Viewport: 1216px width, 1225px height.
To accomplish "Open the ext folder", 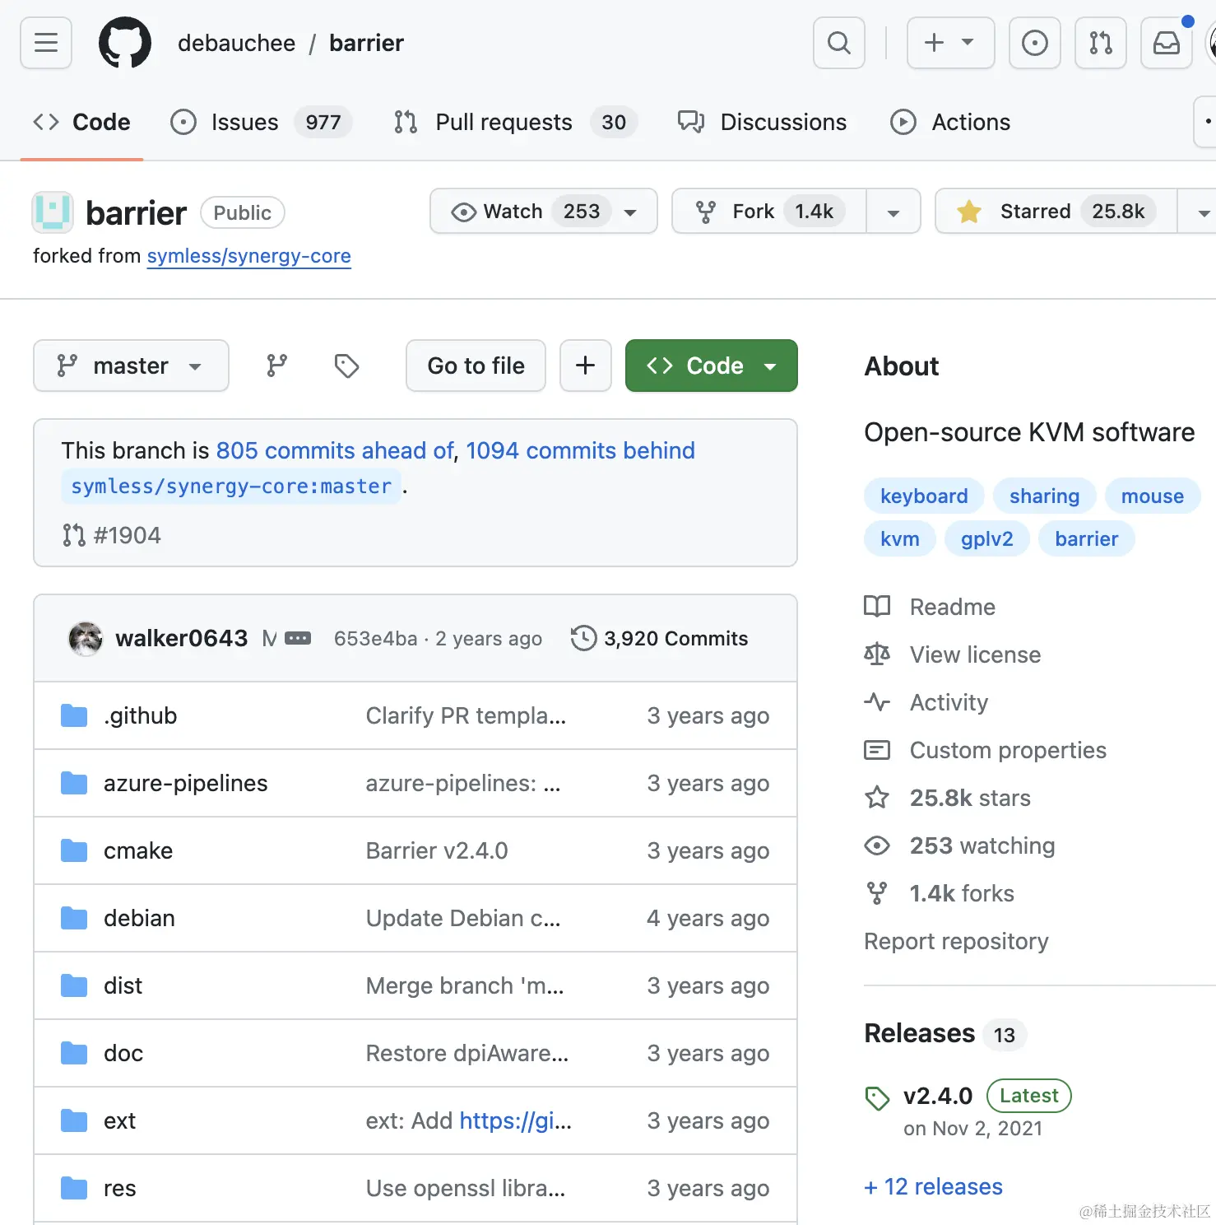I will tap(119, 1120).
